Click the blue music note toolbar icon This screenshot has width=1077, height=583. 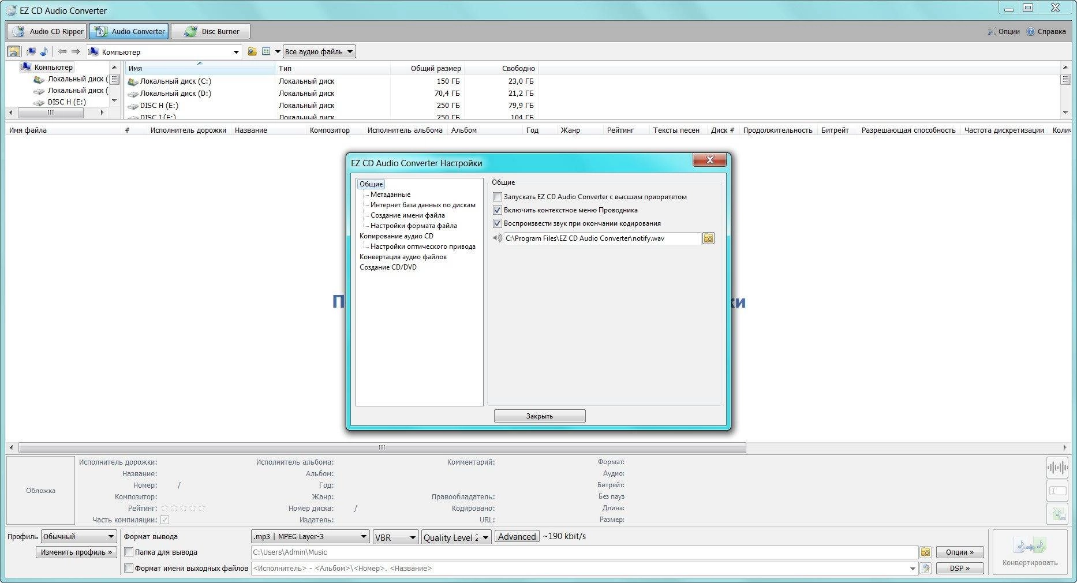coord(44,51)
